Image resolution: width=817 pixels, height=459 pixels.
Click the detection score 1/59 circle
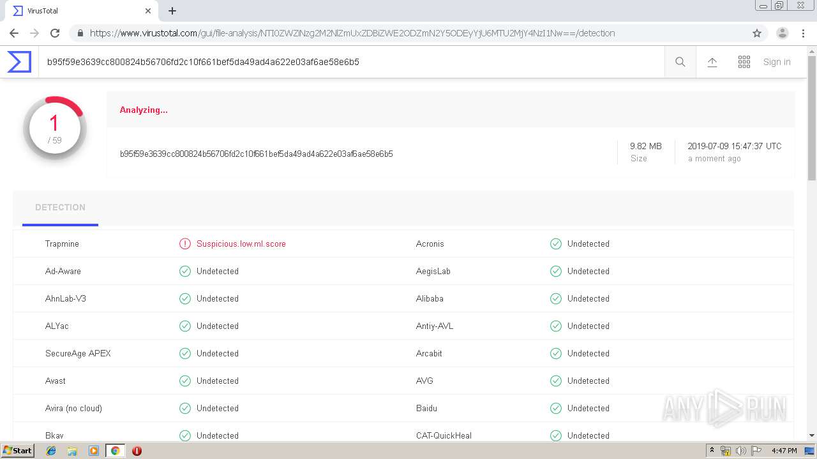coord(54,128)
